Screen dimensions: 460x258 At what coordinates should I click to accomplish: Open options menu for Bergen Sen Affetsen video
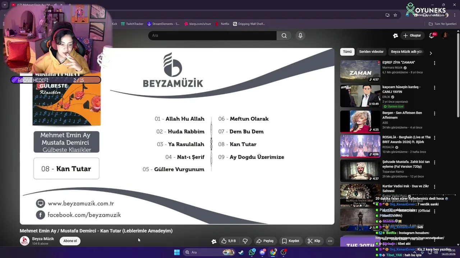(x=434, y=114)
